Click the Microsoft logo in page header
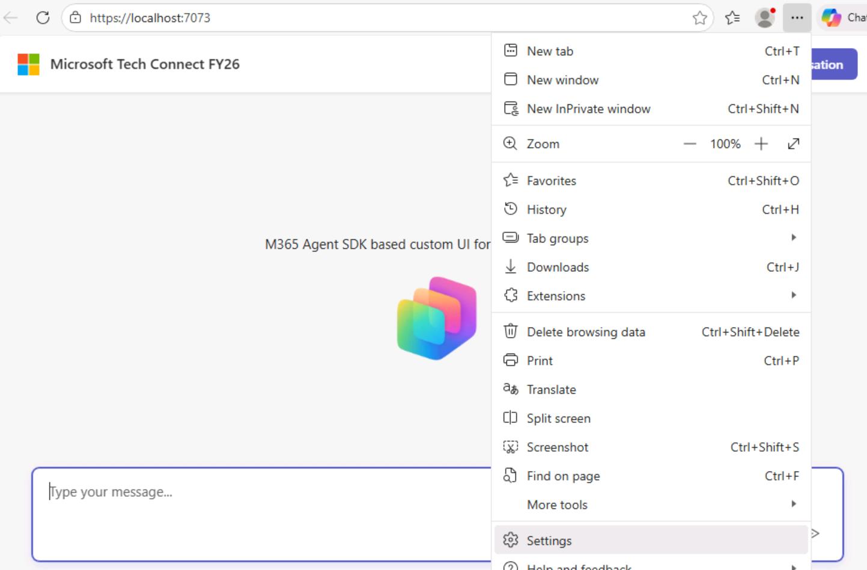 tap(28, 64)
